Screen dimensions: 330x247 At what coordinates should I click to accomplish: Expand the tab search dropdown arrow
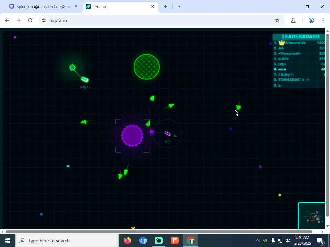(179, 7)
